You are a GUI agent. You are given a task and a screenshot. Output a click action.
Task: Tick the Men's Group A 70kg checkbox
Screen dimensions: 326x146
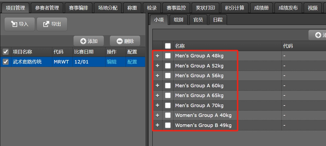coord(168,106)
